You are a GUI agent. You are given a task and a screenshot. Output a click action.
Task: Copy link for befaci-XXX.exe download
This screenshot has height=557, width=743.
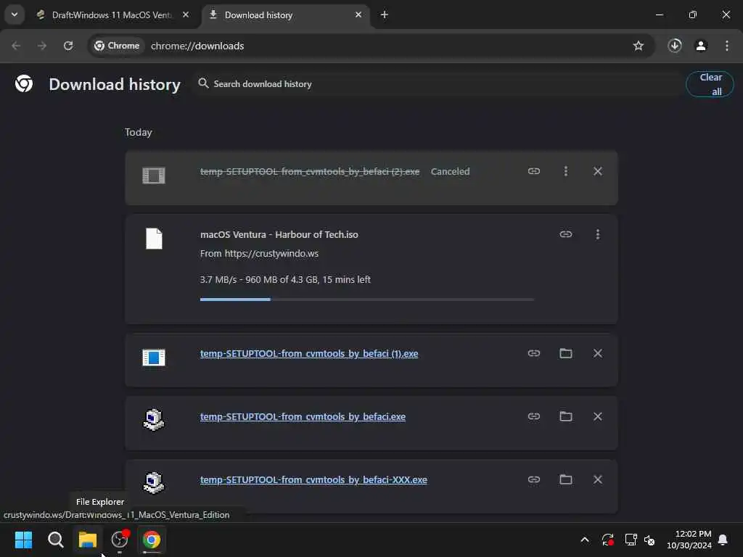533,479
